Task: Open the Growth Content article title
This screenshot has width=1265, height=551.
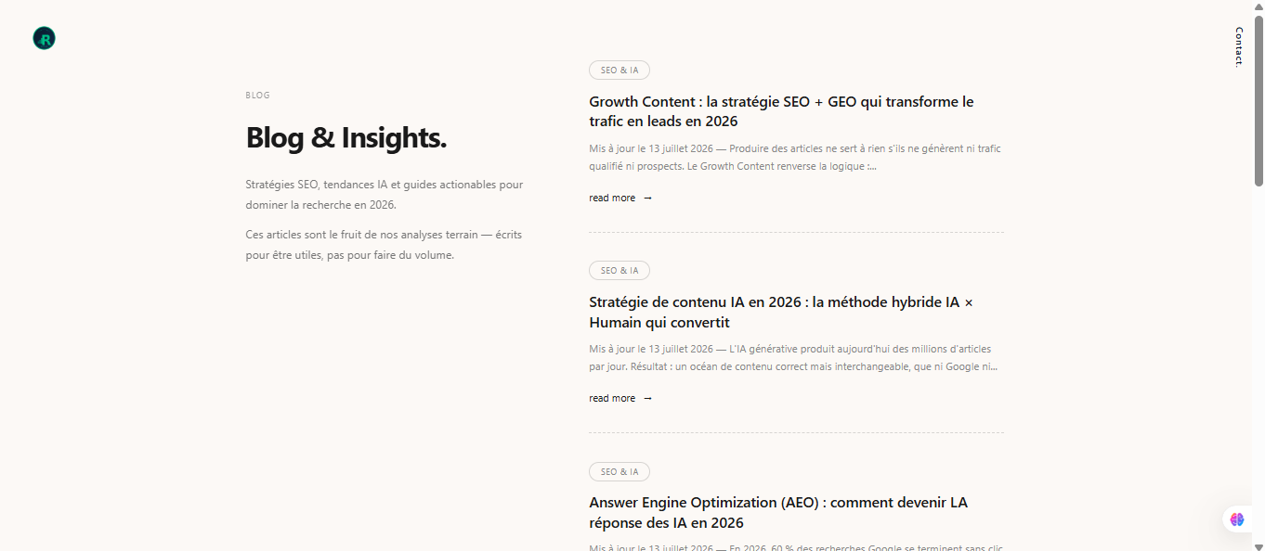Action: 781,111
